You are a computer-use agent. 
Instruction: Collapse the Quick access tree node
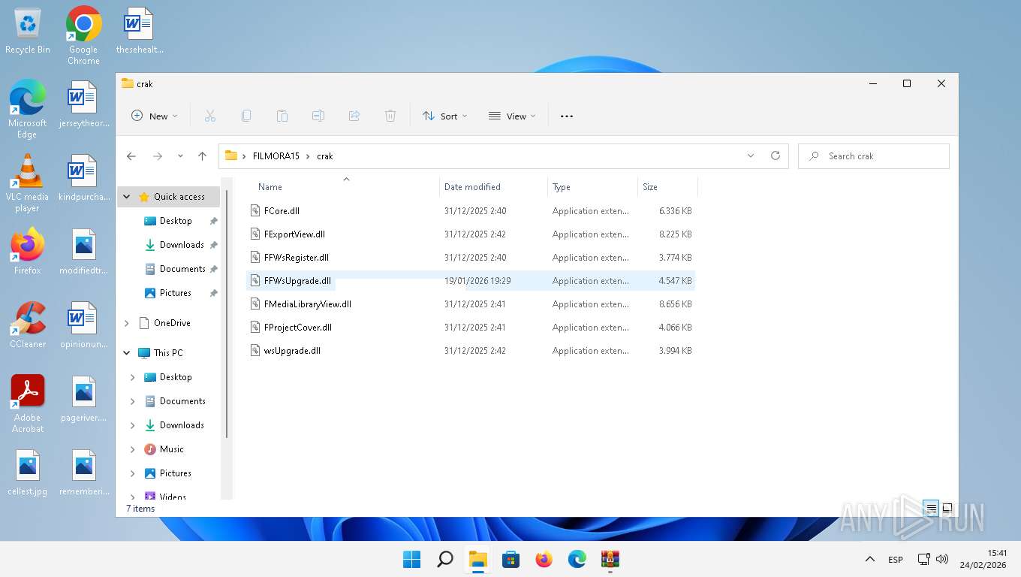[126, 197]
